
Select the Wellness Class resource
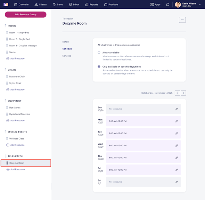pyautogui.click(x=17, y=139)
